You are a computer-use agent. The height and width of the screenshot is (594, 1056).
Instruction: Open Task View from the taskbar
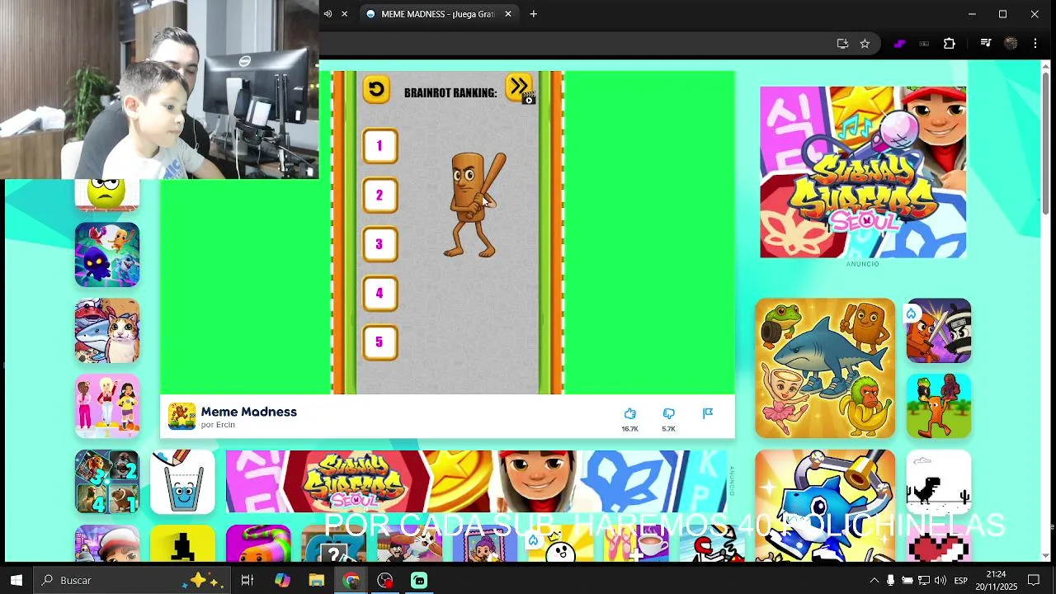click(x=247, y=580)
